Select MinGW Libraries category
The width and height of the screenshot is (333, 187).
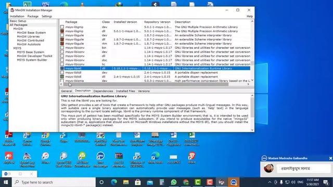point(28,36)
